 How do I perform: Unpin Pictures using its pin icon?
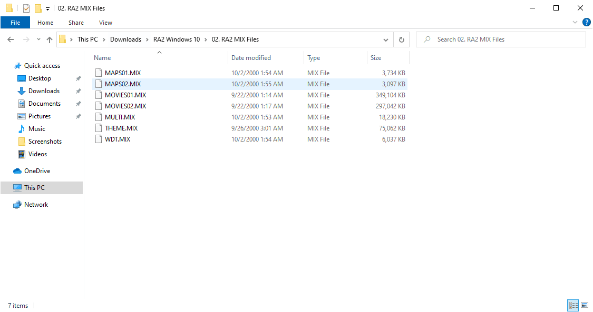[x=79, y=116]
